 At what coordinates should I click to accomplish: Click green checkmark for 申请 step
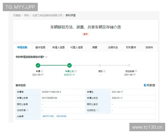coord(38,65)
